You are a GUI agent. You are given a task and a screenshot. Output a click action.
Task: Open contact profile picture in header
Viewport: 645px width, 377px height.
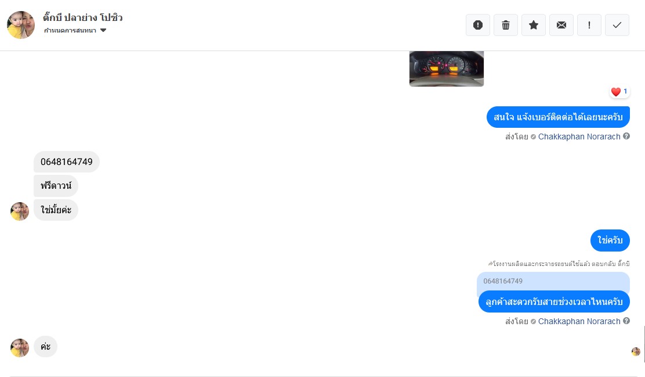(21, 25)
